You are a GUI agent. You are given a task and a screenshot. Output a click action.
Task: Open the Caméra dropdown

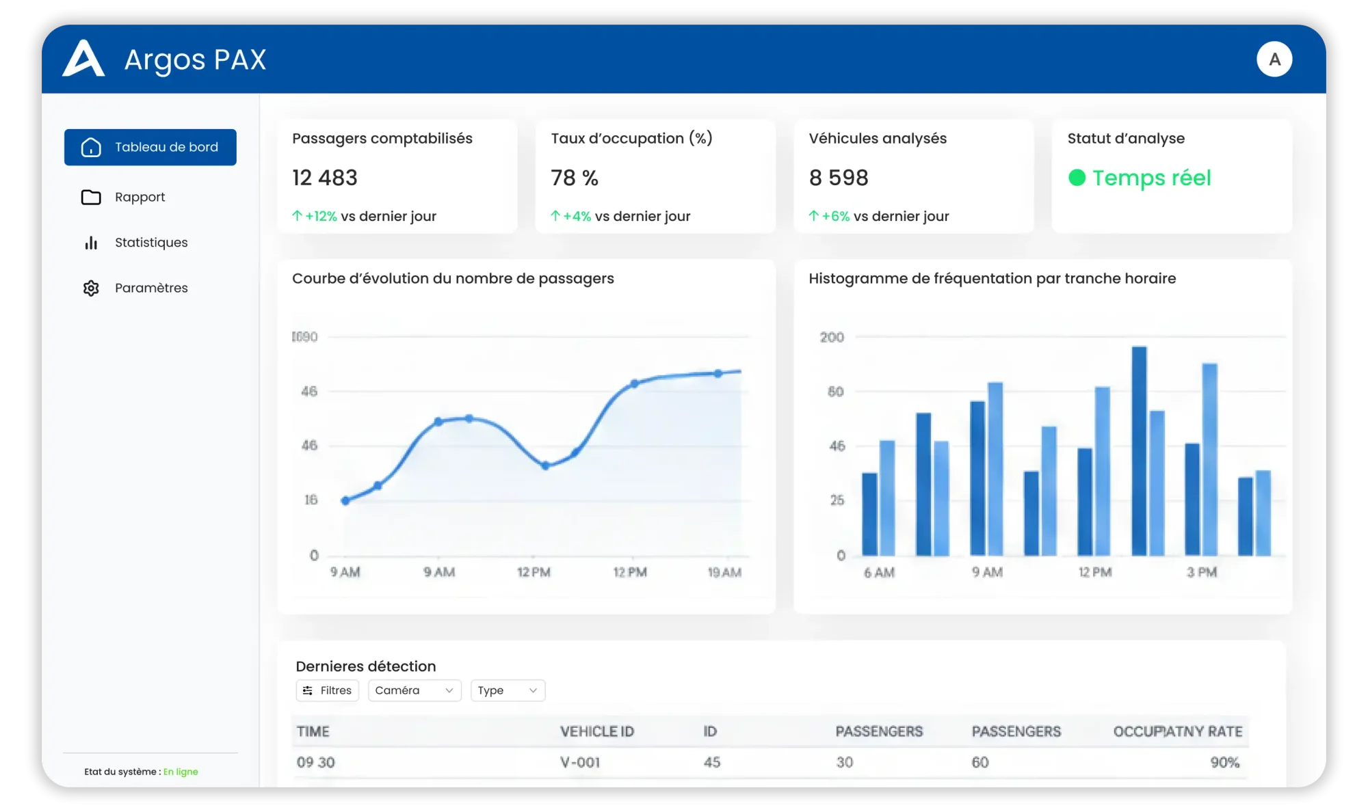pos(414,690)
